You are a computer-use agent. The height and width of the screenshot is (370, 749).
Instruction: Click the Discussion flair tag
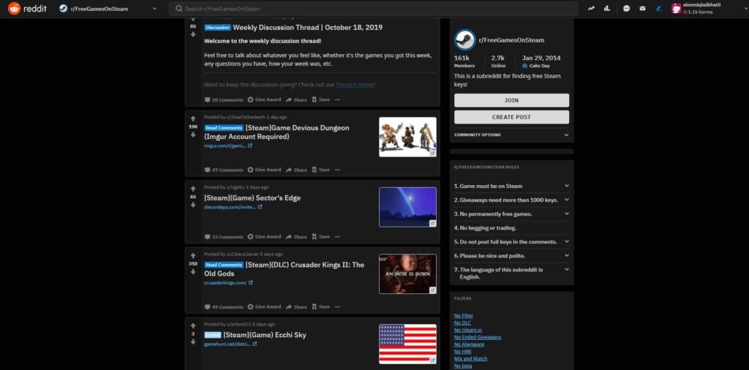pyautogui.click(x=217, y=28)
